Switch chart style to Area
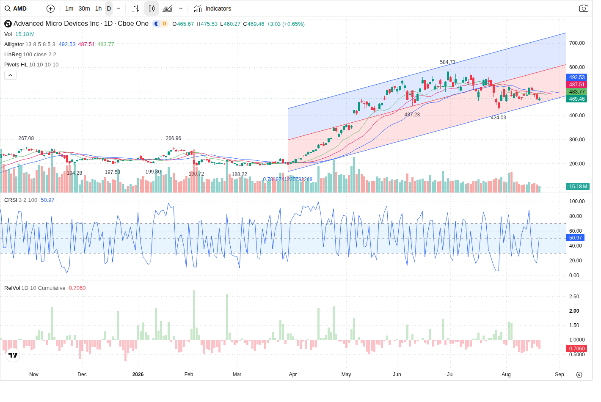The height and width of the screenshot is (402, 601). [168, 8]
